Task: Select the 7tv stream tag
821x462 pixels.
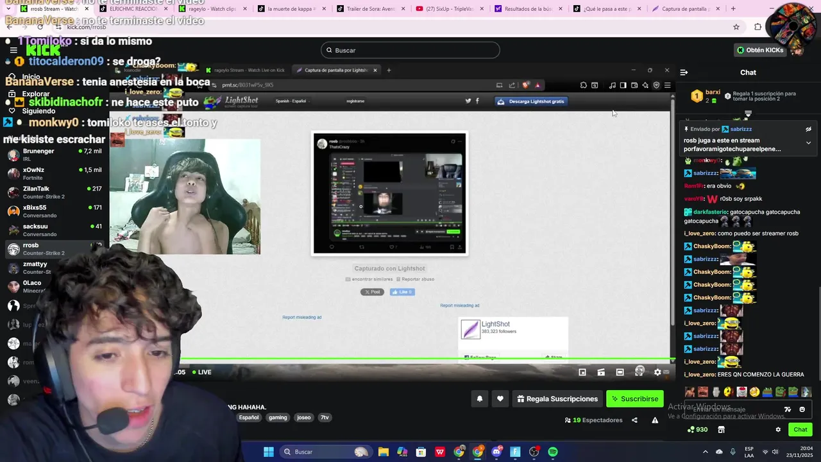Action: [x=325, y=417]
